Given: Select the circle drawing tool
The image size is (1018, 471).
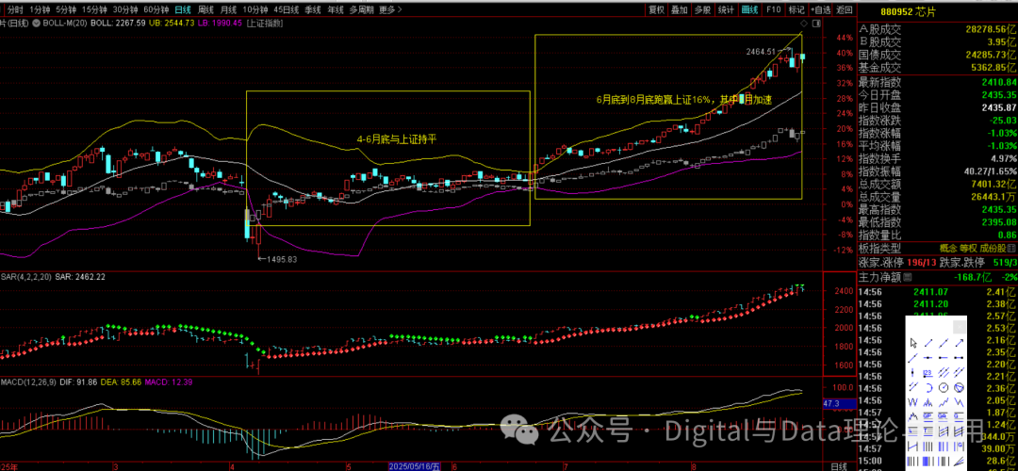Looking at the screenshot, I should pyautogui.click(x=944, y=387).
